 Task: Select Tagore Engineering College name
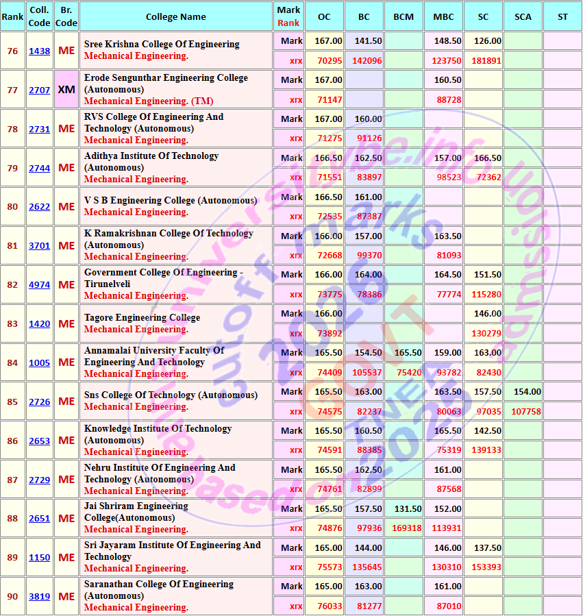coord(142,317)
